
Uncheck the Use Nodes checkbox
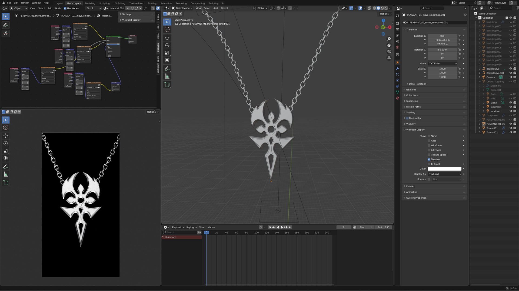(x=65, y=8)
